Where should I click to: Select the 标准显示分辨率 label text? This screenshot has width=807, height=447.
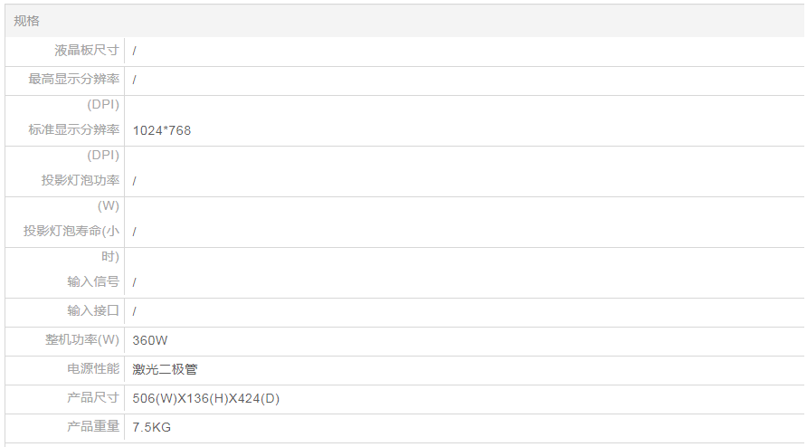coord(74,130)
